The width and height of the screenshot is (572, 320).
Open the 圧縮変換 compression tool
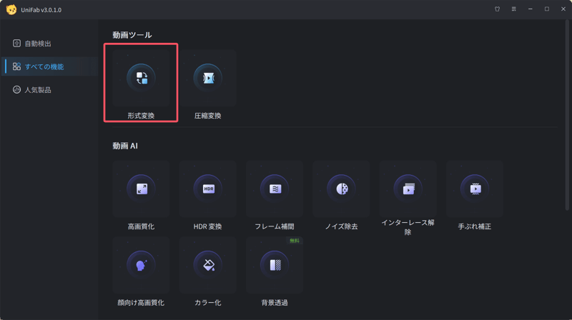click(x=208, y=78)
